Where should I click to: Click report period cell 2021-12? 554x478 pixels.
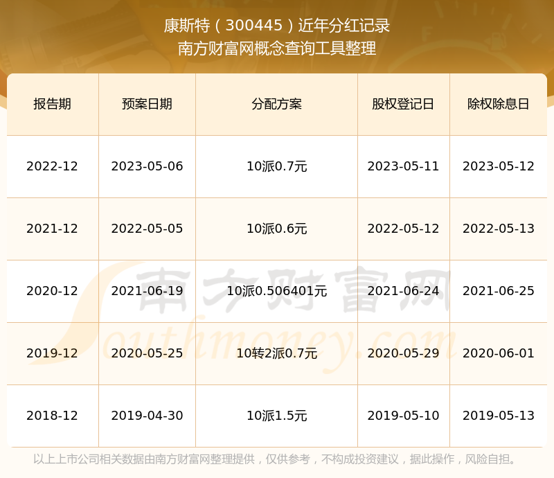tap(53, 229)
